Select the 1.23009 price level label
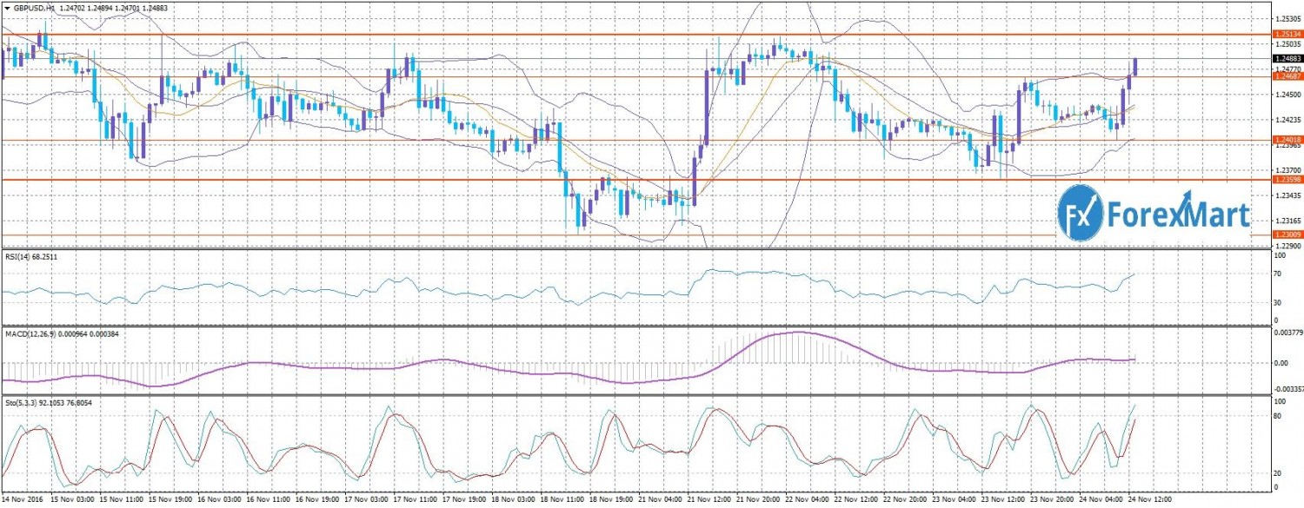Viewport: 1304px width, 508px height. point(1287,235)
